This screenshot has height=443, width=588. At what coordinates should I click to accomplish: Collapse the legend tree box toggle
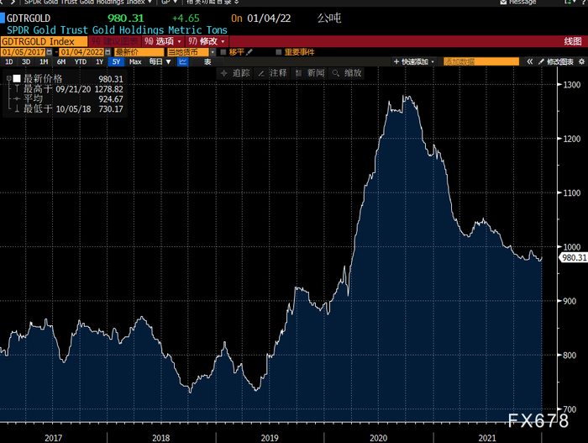[x=8, y=78]
